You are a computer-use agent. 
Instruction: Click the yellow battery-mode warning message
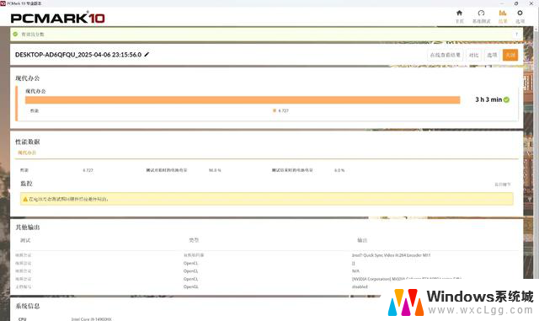click(266, 199)
